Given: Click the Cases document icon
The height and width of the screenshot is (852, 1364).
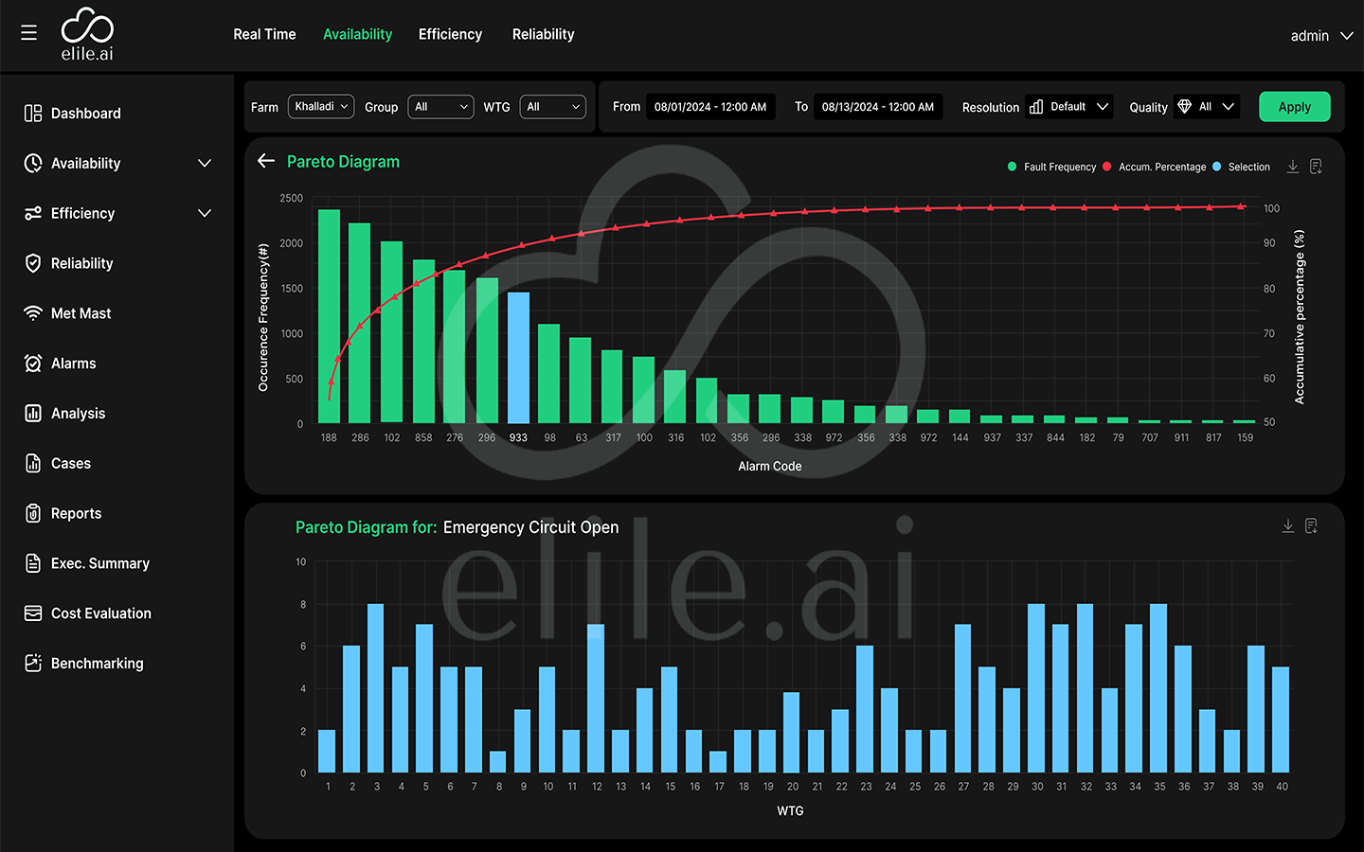Looking at the screenshot, I should (33, 464).
